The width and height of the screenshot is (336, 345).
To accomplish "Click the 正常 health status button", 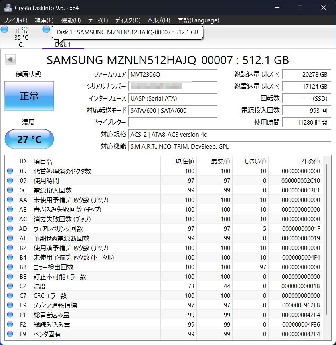I will point(29,96).
